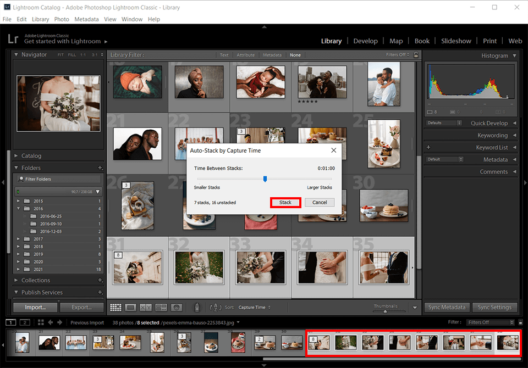Open filmstrip Filters Off dropdown
This screenshot has width=528, height=368.
point(491,322)
